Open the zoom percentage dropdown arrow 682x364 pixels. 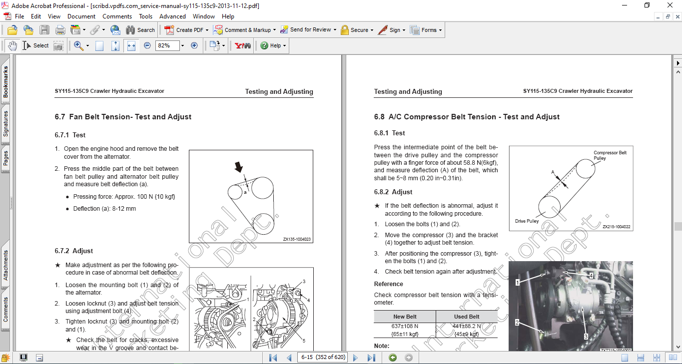point(182,45)
